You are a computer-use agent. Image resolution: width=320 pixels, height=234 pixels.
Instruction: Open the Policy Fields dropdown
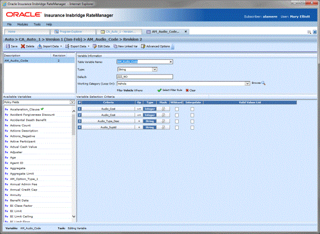coord(72,102)
